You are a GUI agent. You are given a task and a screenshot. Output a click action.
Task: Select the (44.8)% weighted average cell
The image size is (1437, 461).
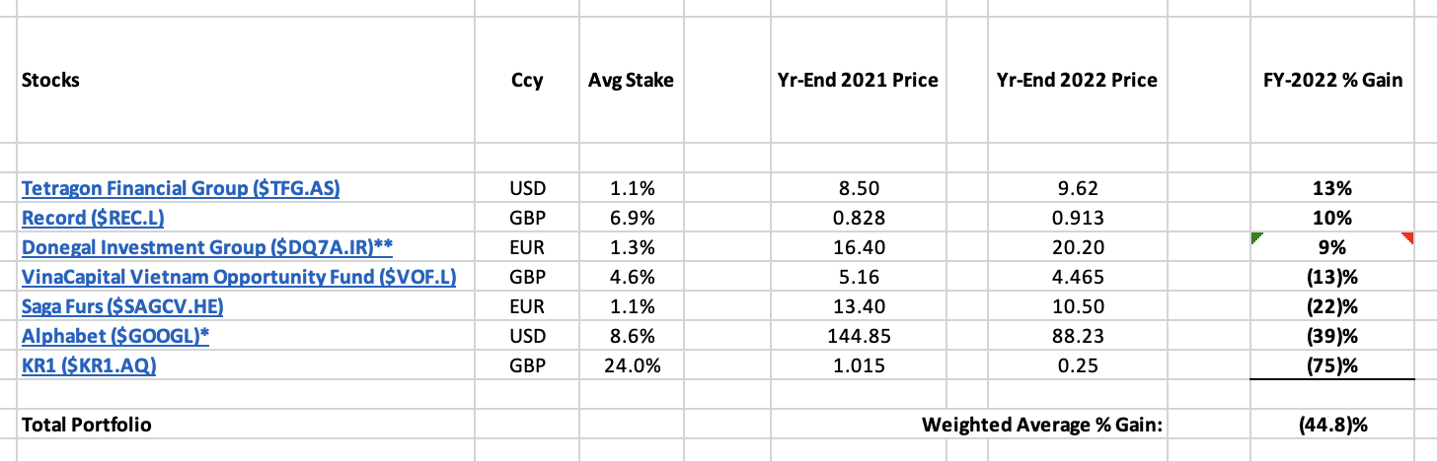pos(1331,425)
